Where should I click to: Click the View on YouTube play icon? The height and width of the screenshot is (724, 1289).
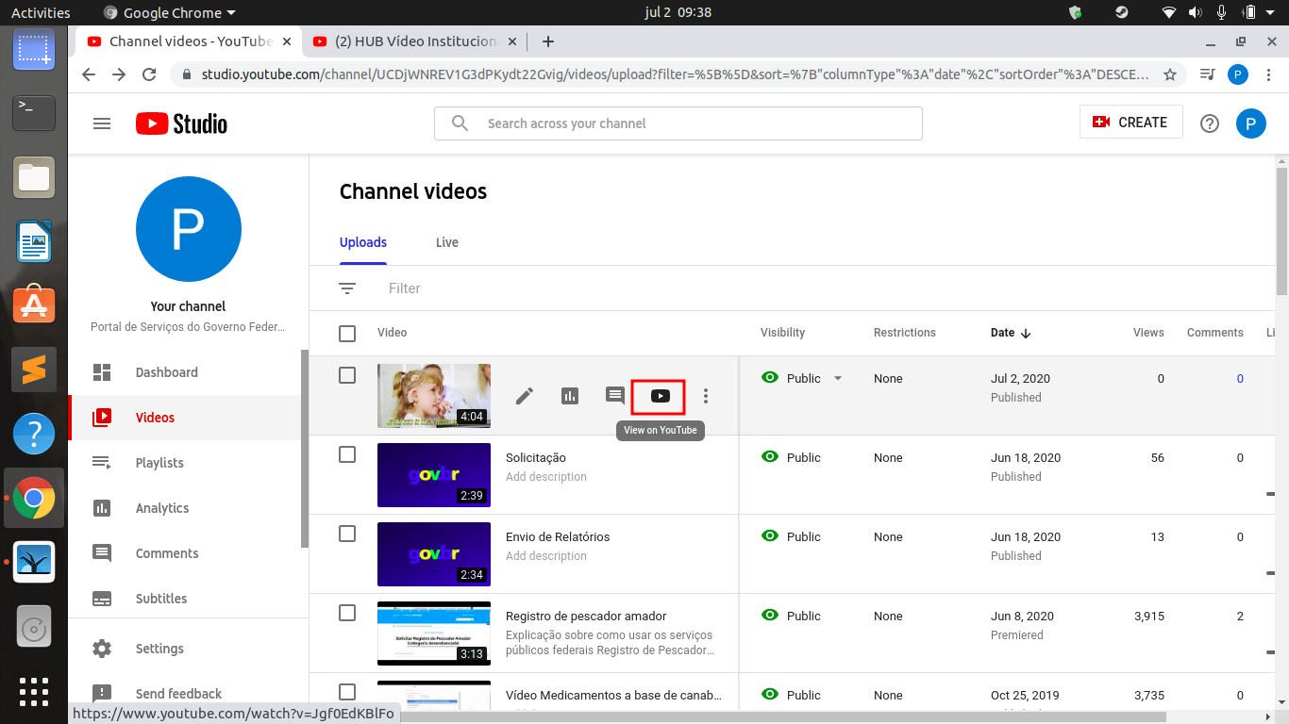click(x=660, y=396)
